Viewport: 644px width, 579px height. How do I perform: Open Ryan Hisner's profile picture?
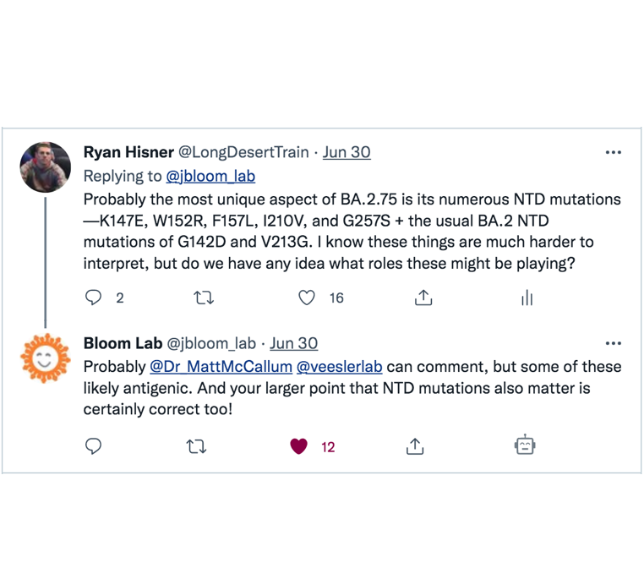46,167
